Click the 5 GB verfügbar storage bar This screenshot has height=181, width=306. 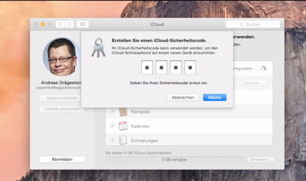[175, 160]
